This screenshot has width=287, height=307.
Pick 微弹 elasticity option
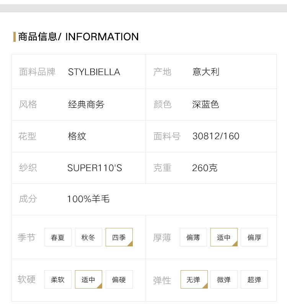tap(224, 279)
